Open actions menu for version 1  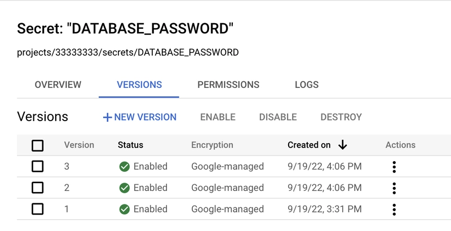pos(394,210)
